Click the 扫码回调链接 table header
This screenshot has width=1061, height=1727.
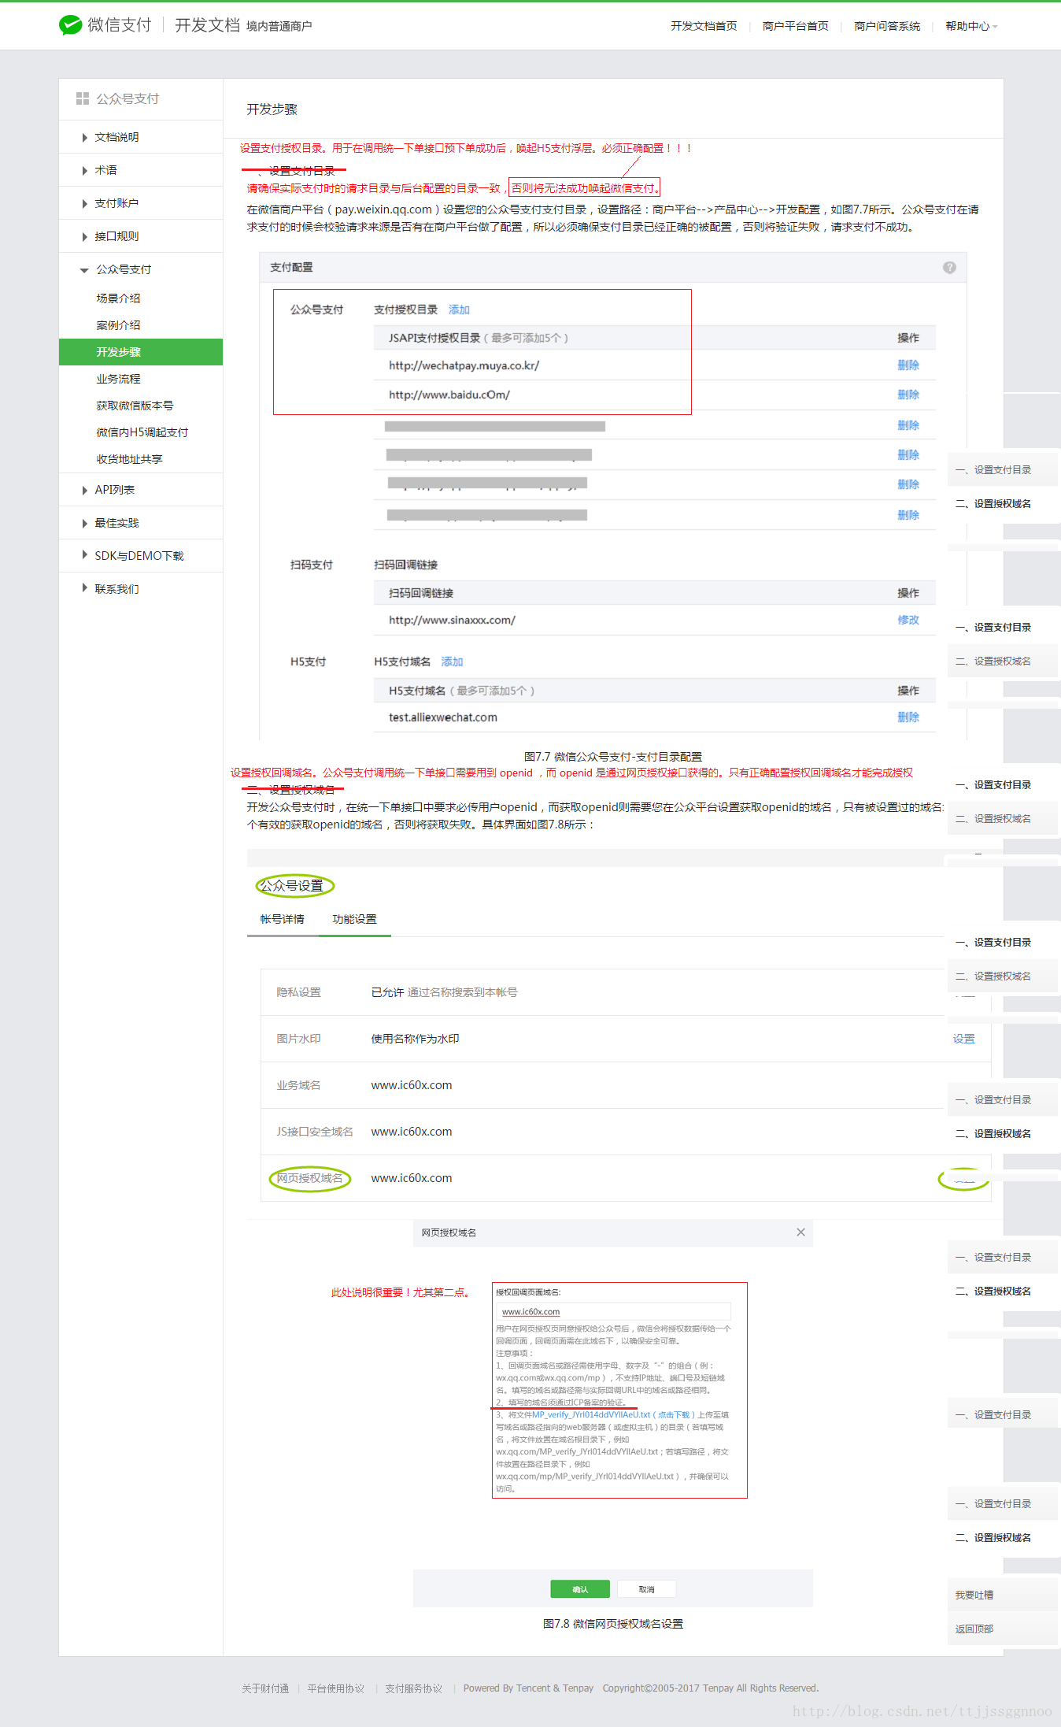421,593
